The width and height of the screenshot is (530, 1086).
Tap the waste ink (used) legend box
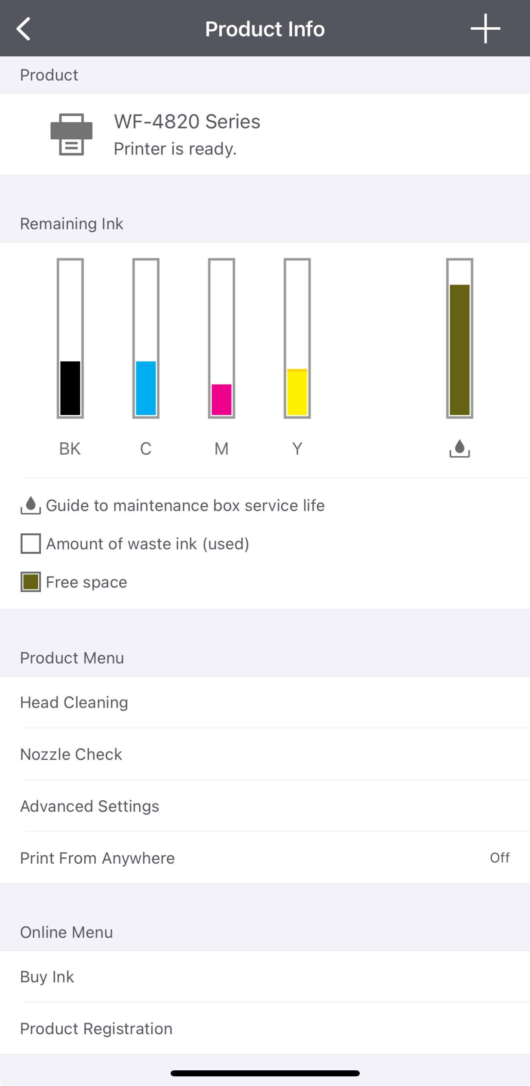31,543
